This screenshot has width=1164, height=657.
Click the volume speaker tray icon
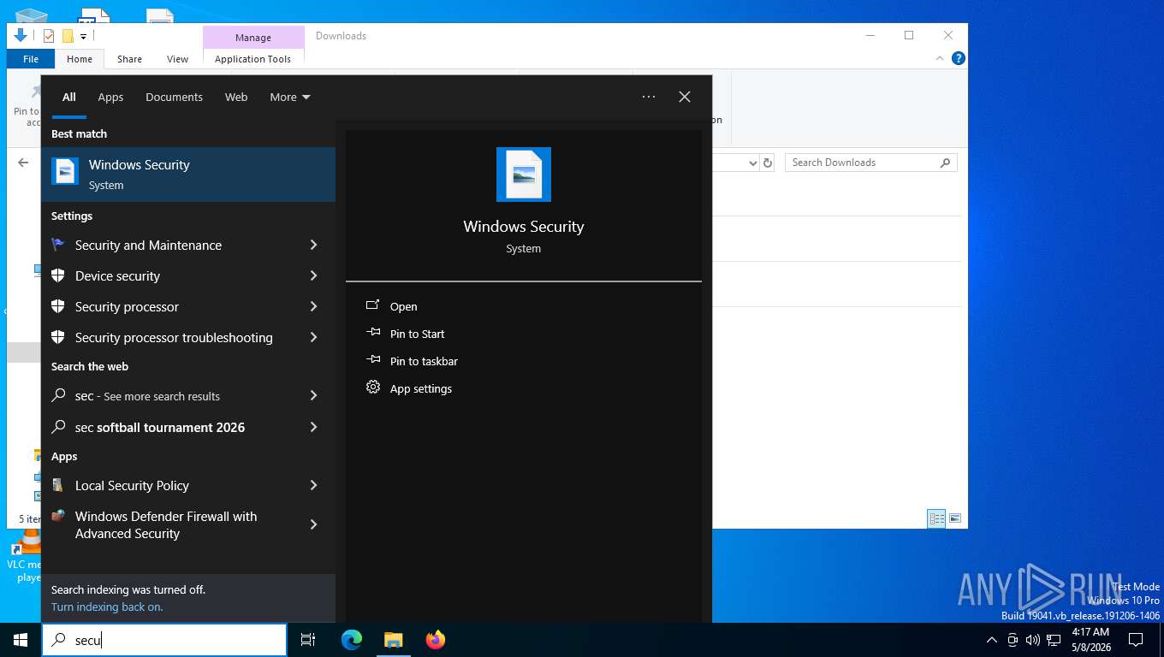1032,640
